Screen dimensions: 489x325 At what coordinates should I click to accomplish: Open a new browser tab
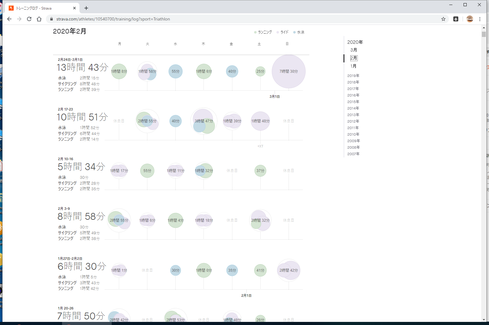(86, 8)
